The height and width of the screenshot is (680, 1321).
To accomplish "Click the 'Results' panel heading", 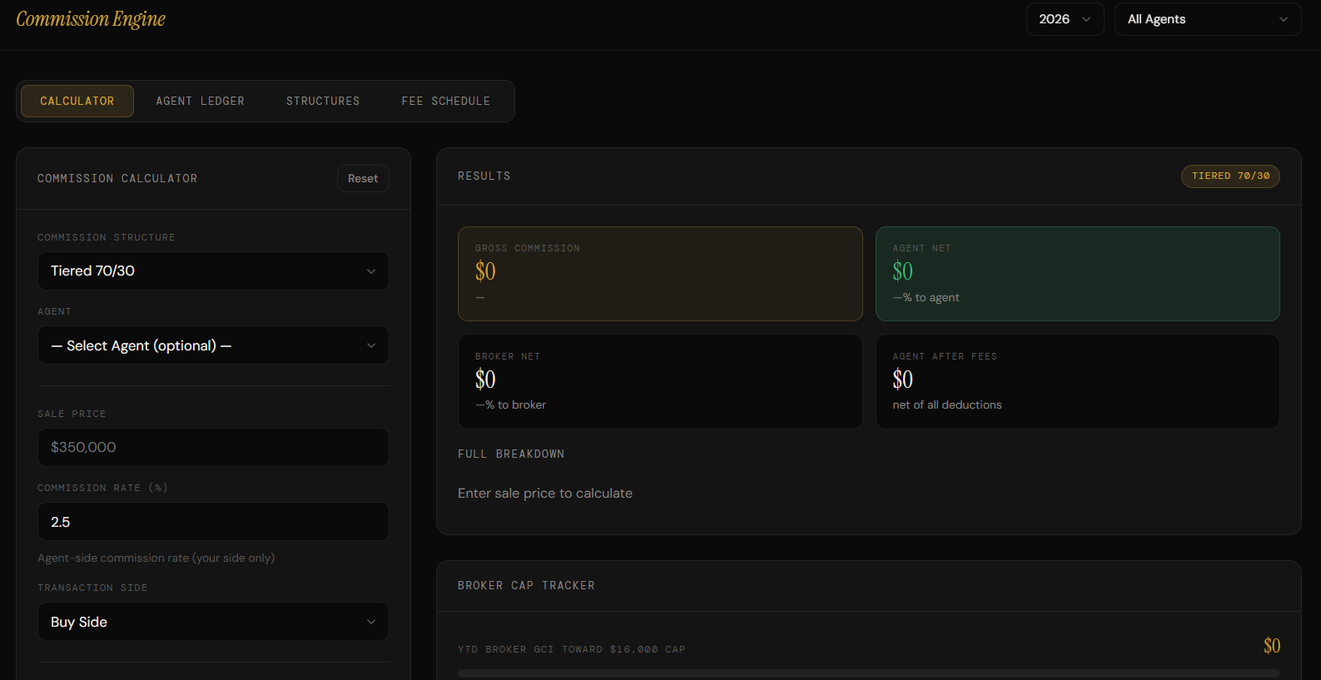I will click(x=484, y=176).
